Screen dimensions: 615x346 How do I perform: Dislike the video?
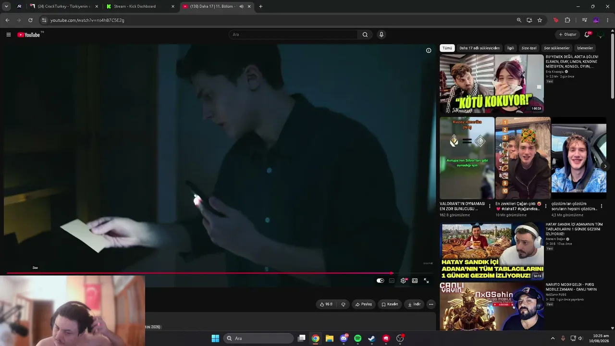(x=343, y=304)
